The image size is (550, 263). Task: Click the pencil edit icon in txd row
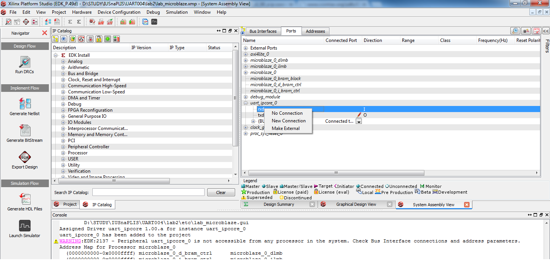[x=359, y=115]
